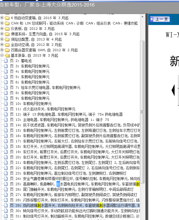Open 页 21: 左侧后雾灯灯泡 entry

(x=75, y=163)
